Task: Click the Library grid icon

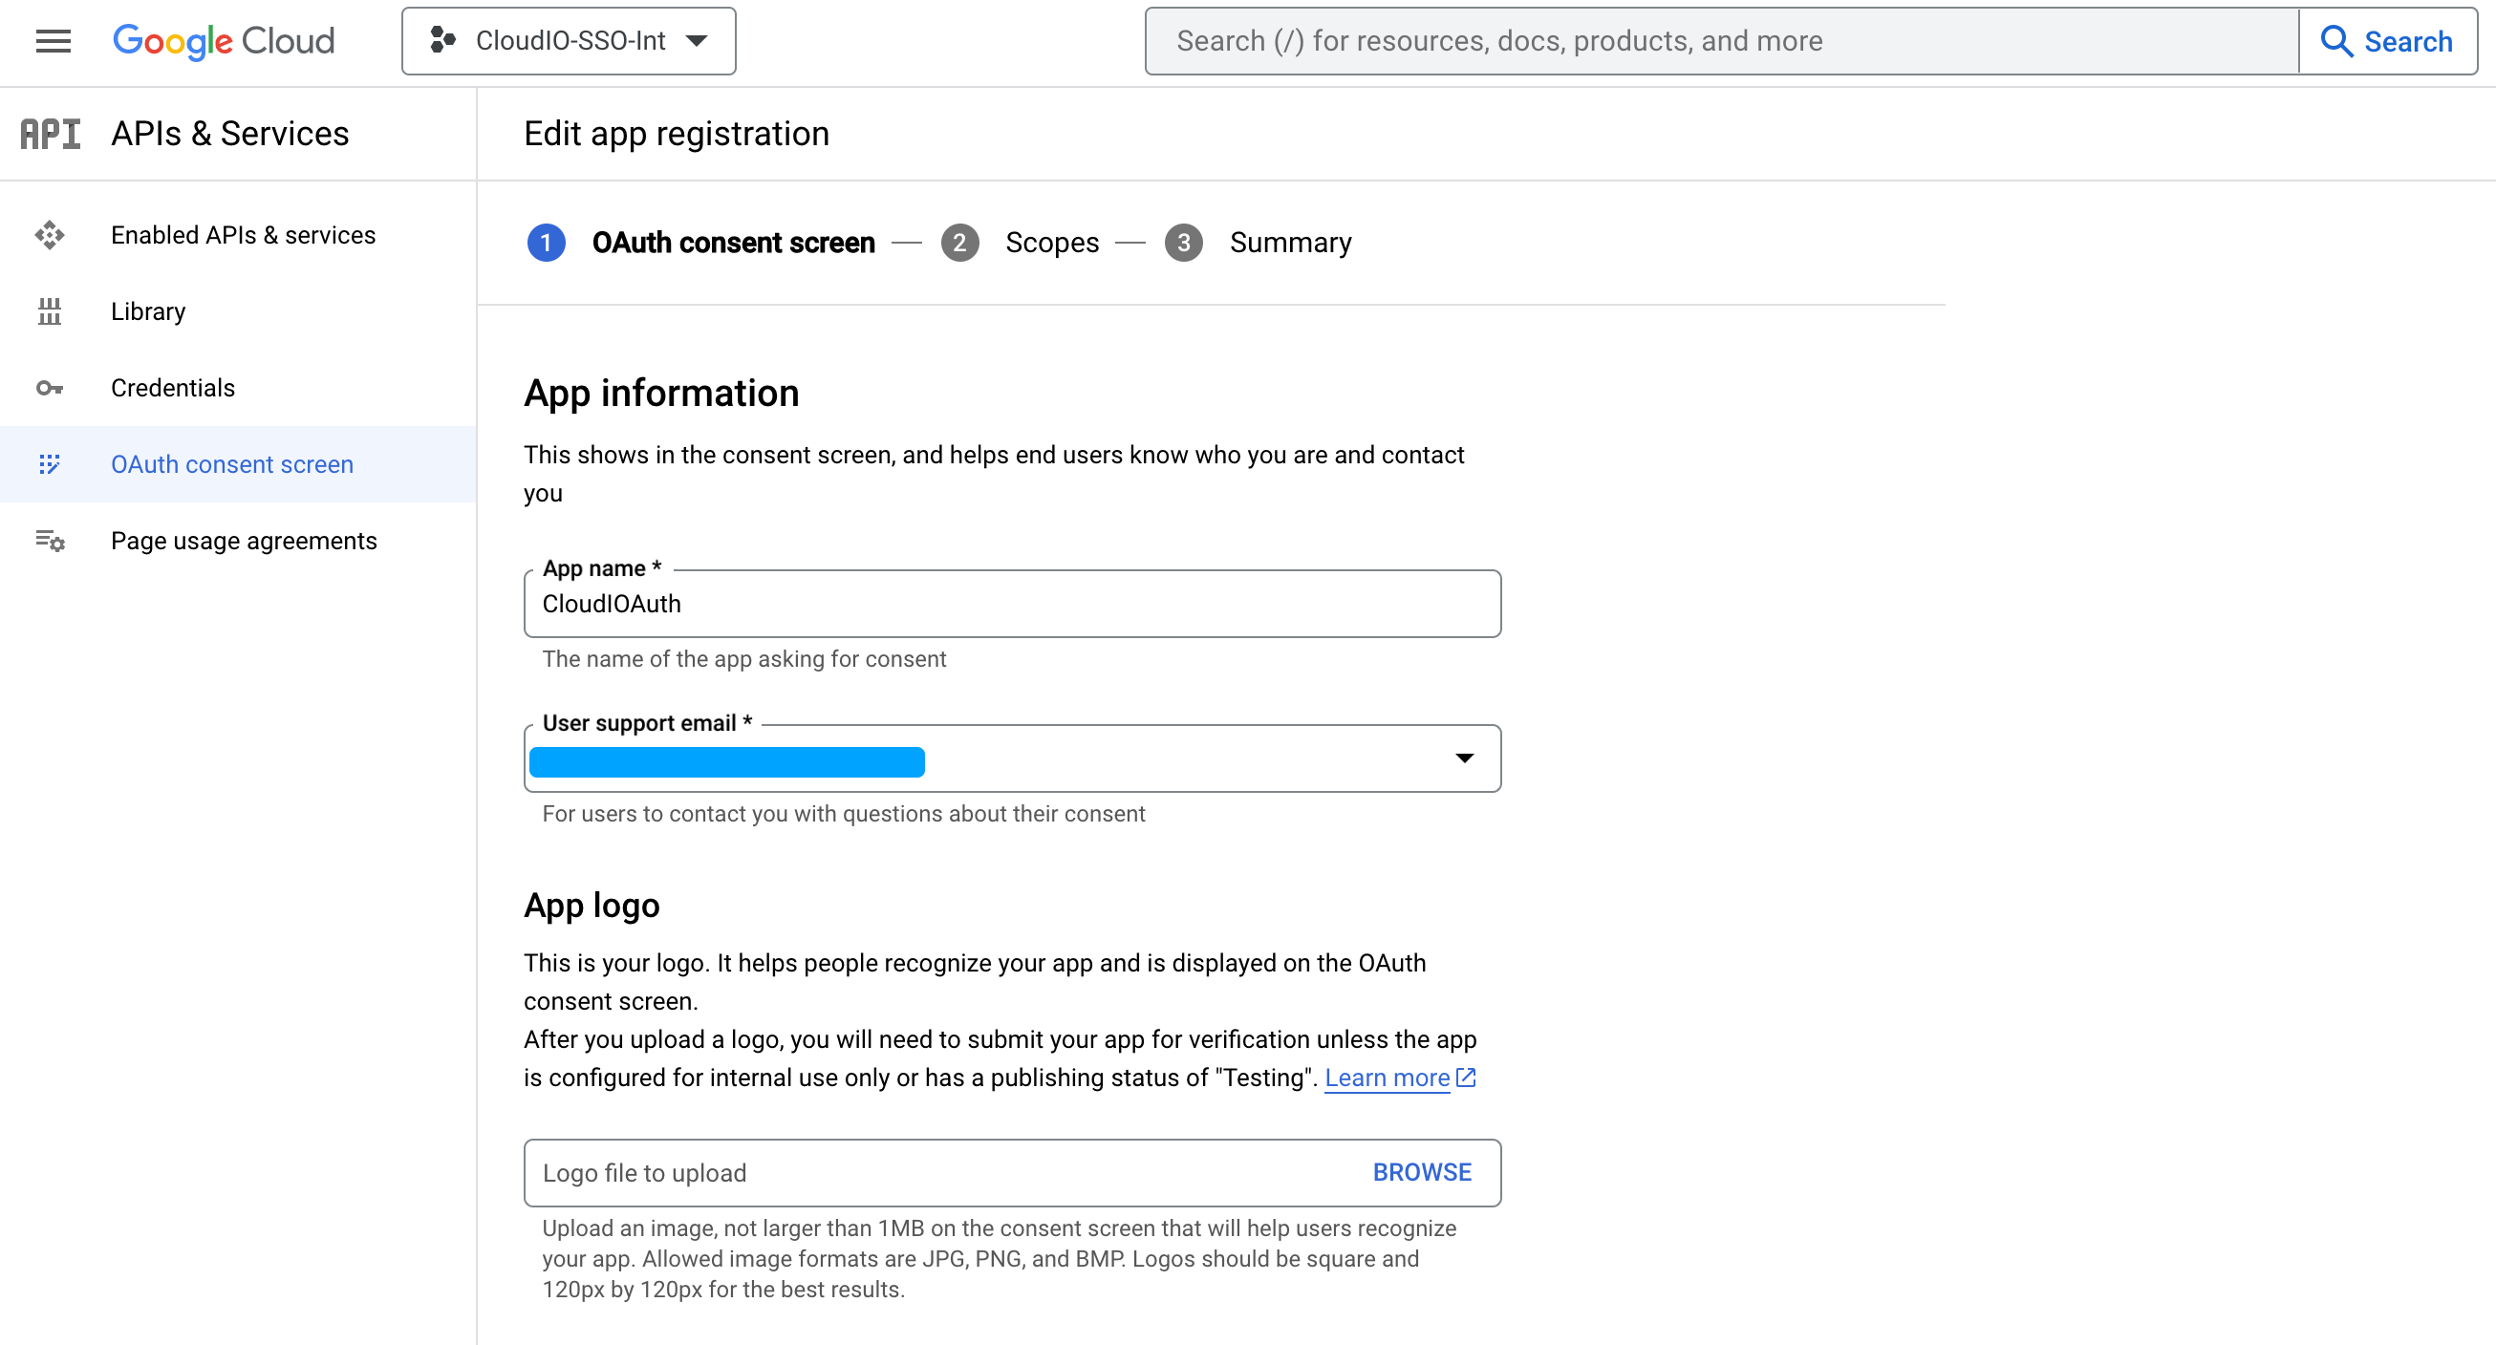Action: pyautogui.click(x=50, y=311)
